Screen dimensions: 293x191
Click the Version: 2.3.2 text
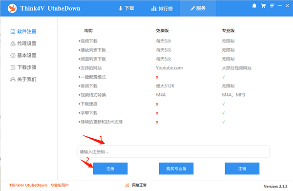coord(275,186)
